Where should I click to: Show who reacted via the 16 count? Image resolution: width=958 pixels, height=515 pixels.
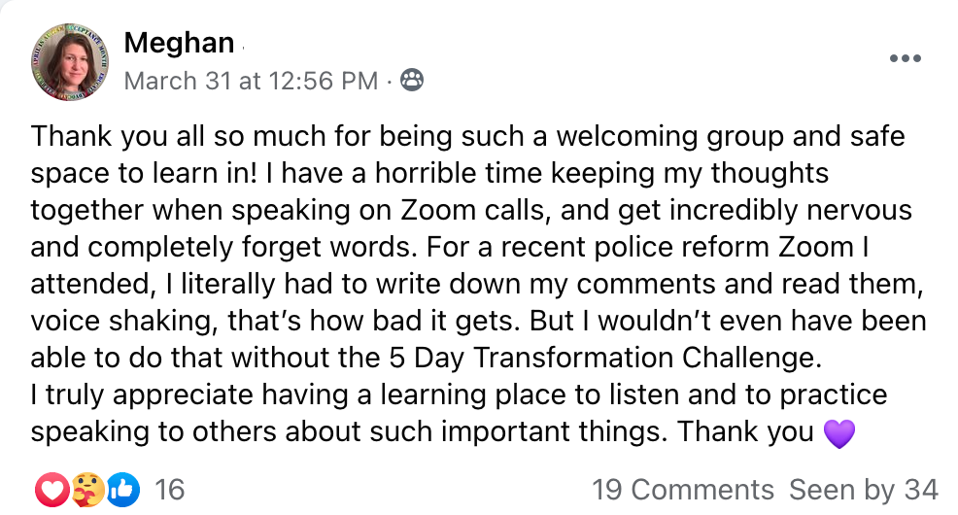pos(170,489)
